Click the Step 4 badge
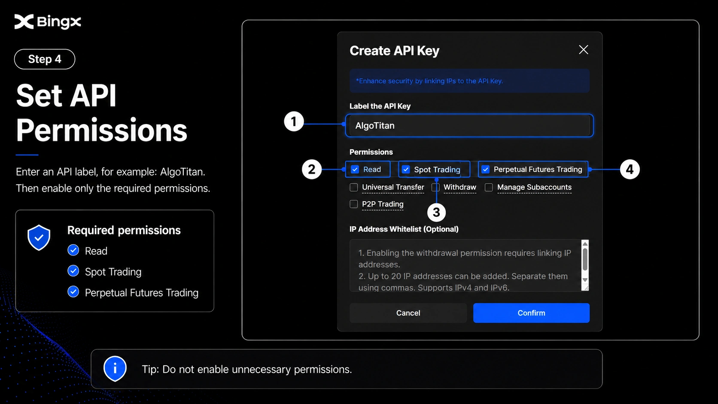Image resolution: width=718 pixels, height=404 pixels. 45,59
